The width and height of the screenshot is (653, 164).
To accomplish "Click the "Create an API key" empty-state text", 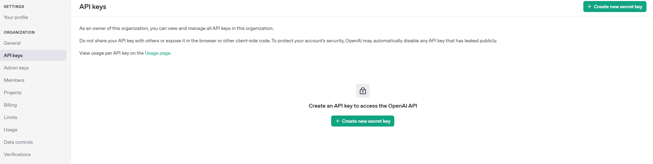I will pos(363,106).
